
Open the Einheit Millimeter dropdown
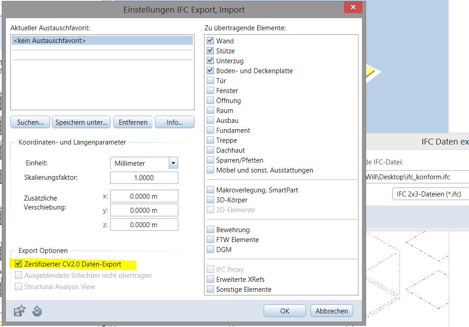click(173, 163)
